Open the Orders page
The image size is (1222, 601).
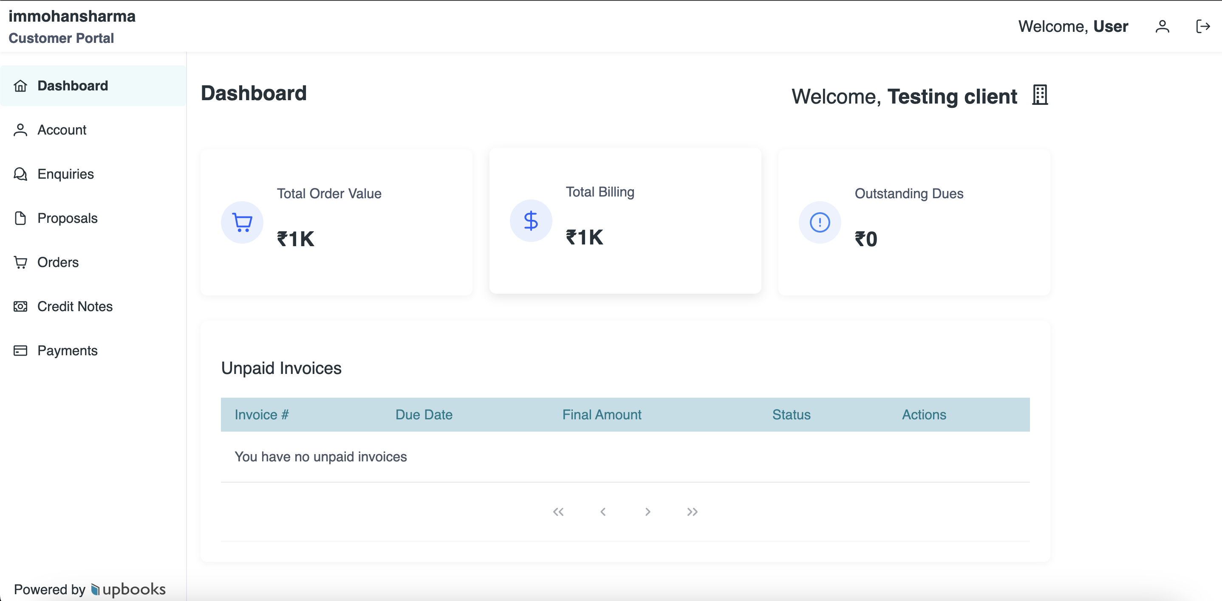coord(58,262)
